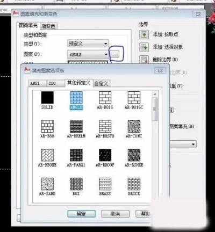Expand the Pattern dropdown showing ANGLE
Viewport: 215px width, 232px height.
pos(88,54)
